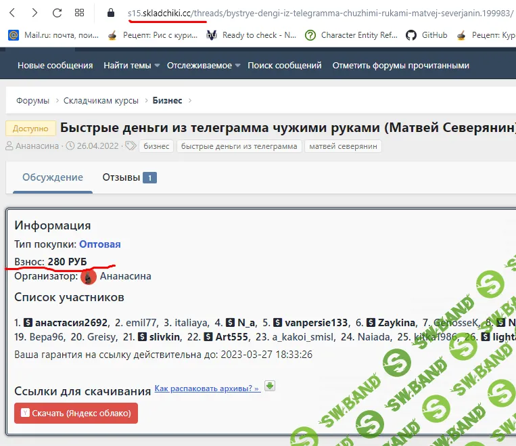
Task: Select the Обсуждение tab
Action: pyautogui.click(x=53, y=177)
